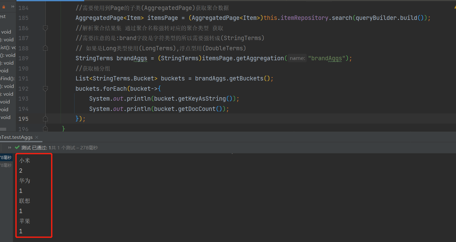Click line number 187 in the gutter
This screenshot has width=456, height=242.
pyautogui.click(x=23, y=38)
